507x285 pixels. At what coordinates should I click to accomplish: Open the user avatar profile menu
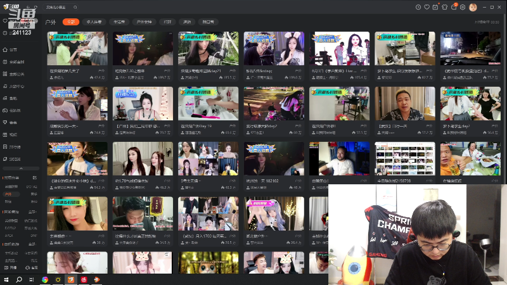coord(473,7)
